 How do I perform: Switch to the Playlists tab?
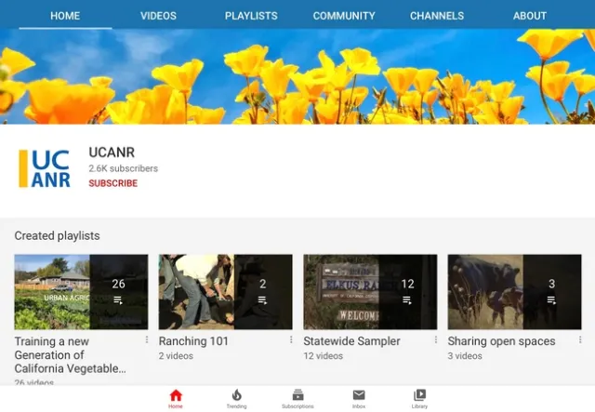click(x=251, y=16)
